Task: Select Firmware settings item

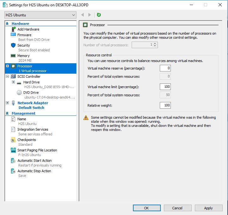Action: tap(24, 35)
